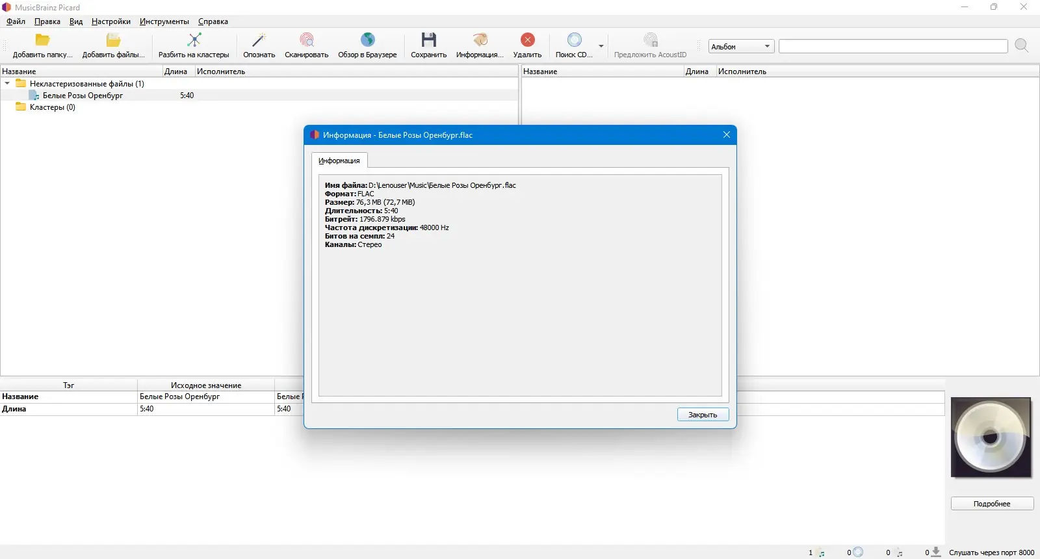Click the Длительность 5:40 line in dialog

tap(361, 211)
